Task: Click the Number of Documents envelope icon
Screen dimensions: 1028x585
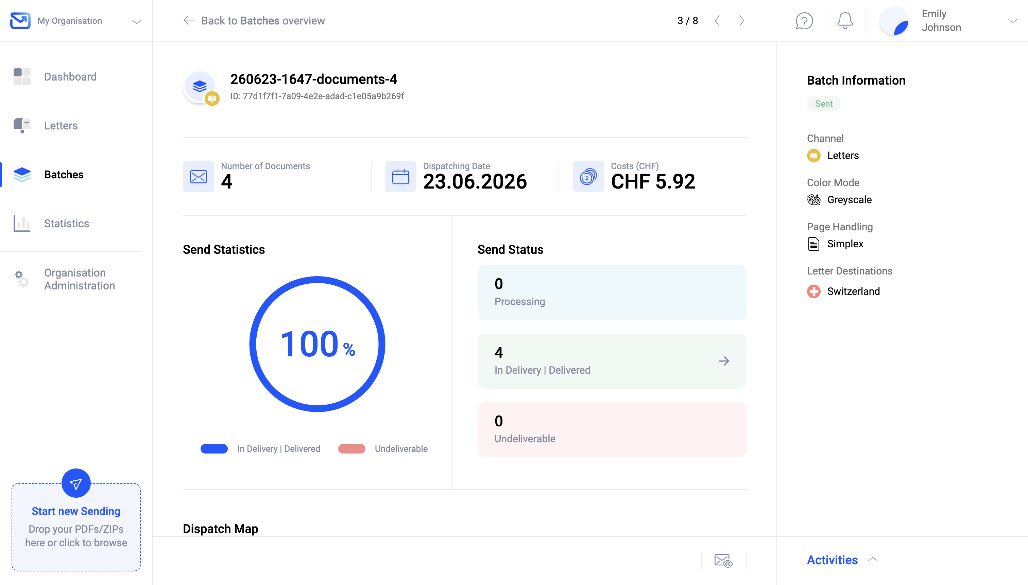Action: pyautogui.click(x=198, y=177)
